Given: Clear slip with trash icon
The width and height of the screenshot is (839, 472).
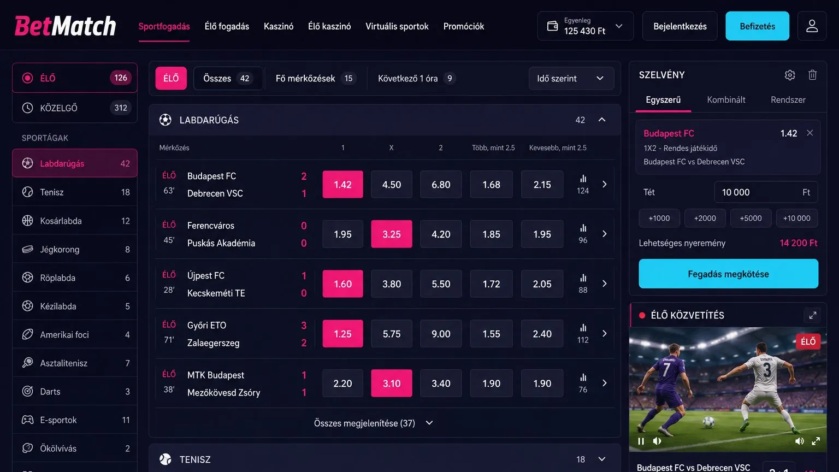Looking at the screenshot, I should [813, 75].
